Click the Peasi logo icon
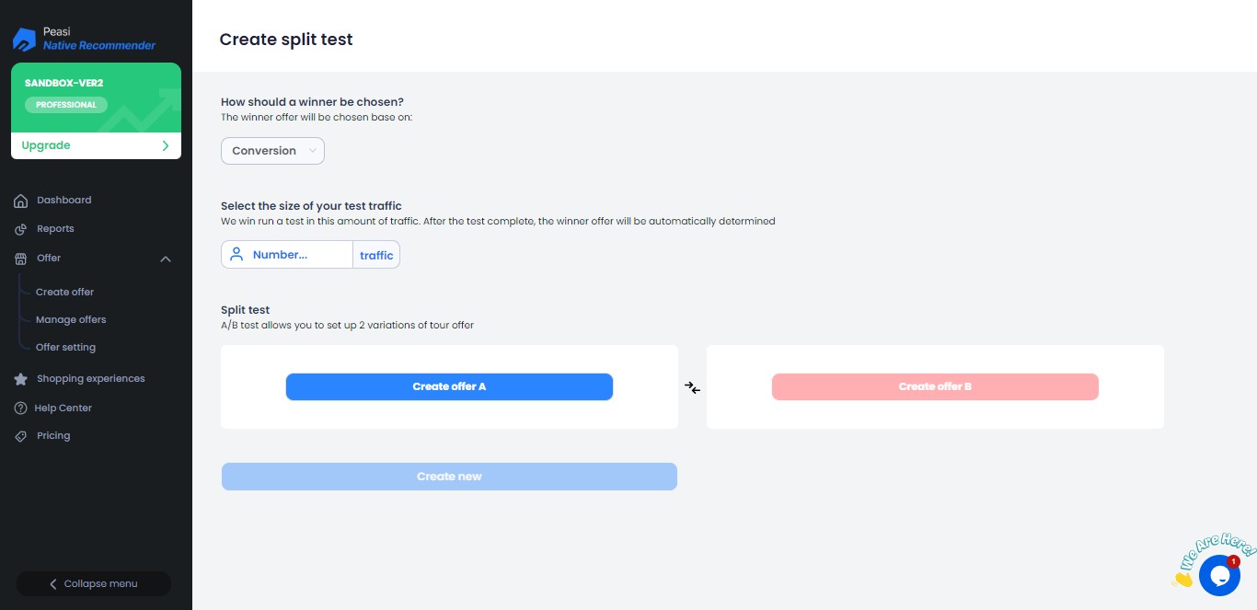Viewport: 1257px width, 610px height. [x=24, y=39]
